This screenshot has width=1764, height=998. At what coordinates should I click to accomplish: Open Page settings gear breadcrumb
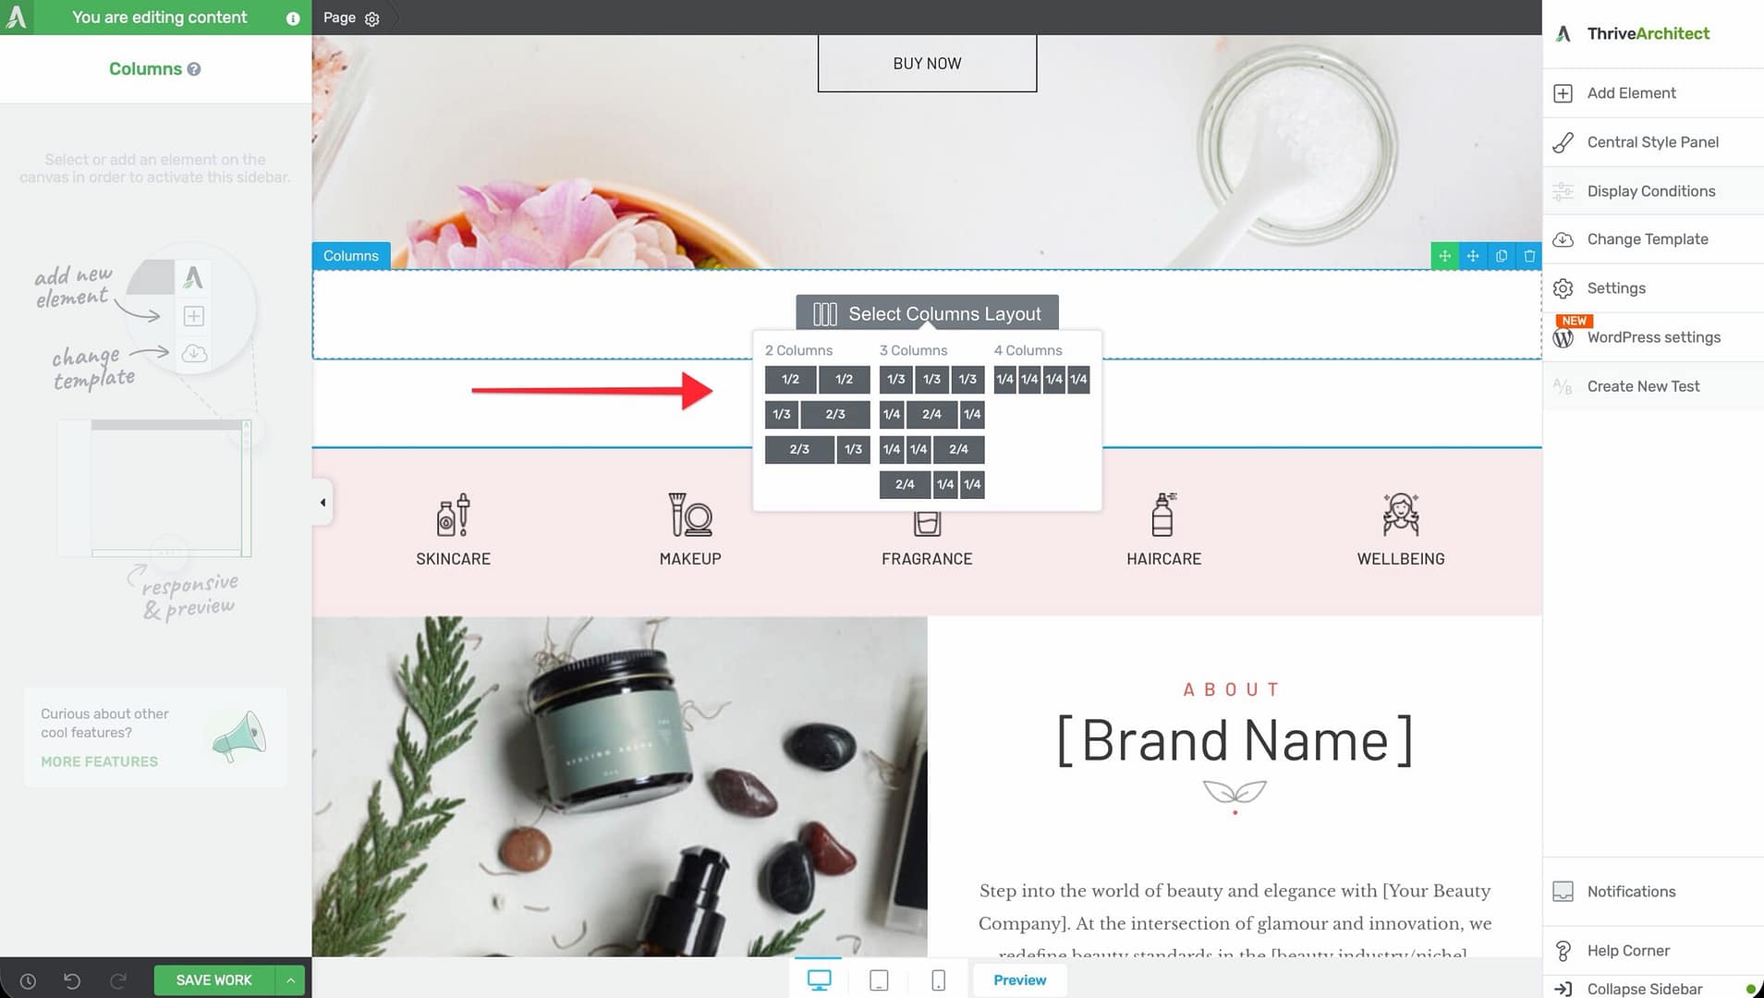point(371,18)
